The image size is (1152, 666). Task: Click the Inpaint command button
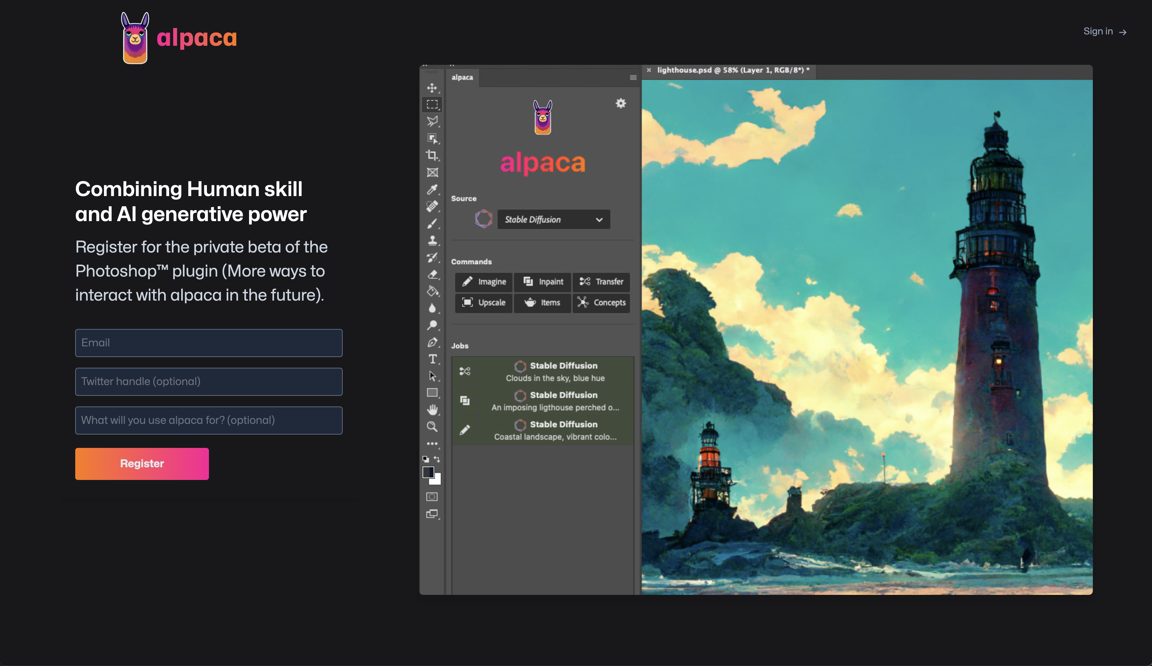tap(543, 282)
